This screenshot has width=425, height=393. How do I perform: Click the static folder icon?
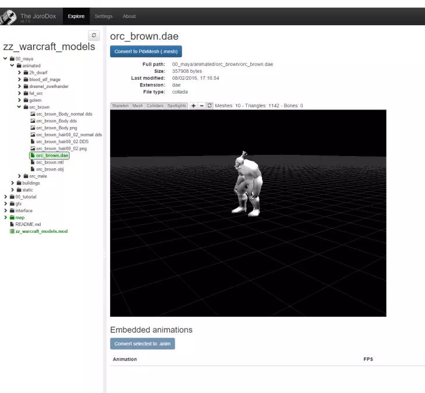[19, 190]
